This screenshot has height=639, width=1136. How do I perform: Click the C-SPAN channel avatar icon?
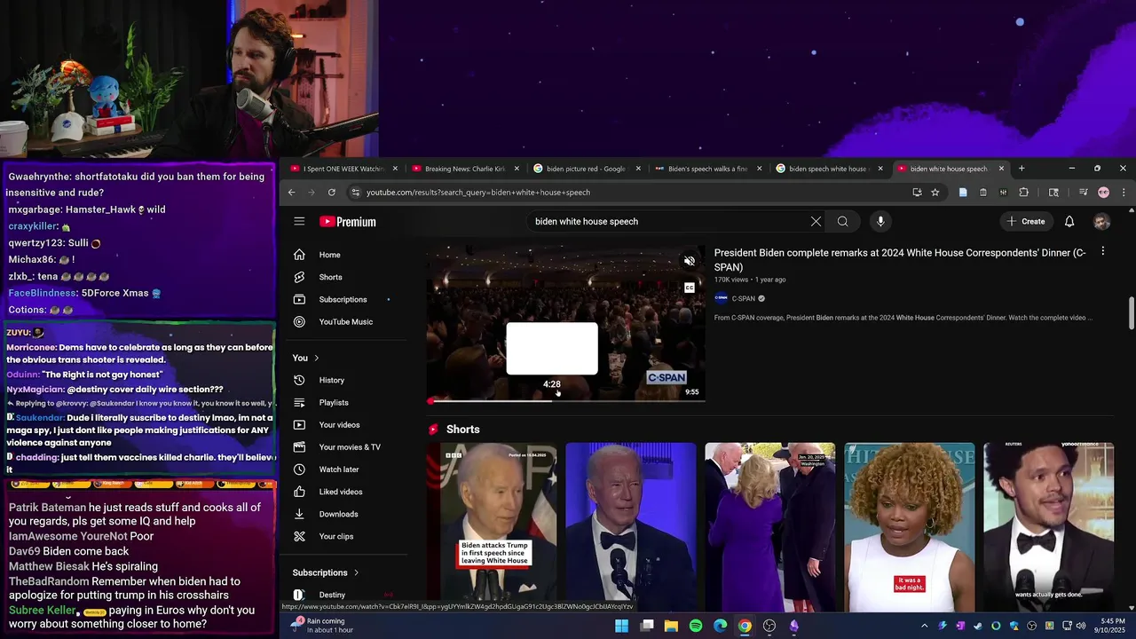click(721, 298)
